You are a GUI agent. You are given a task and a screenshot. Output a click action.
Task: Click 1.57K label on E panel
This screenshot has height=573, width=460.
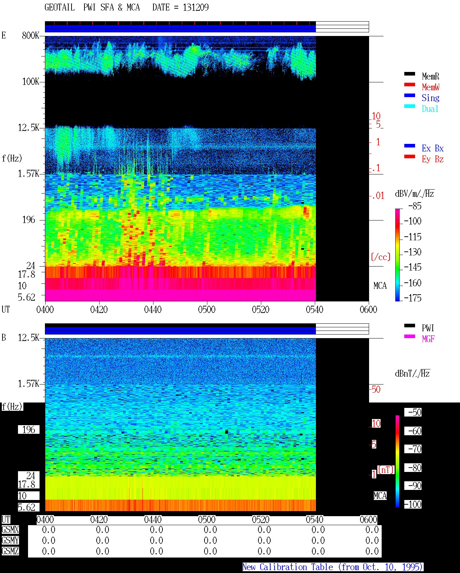click(x=28, y=173)
